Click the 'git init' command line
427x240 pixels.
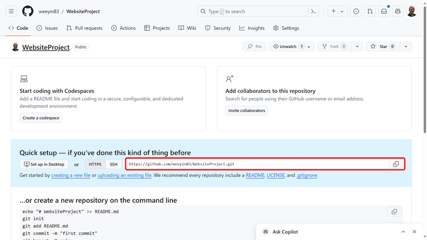point(33,219)
